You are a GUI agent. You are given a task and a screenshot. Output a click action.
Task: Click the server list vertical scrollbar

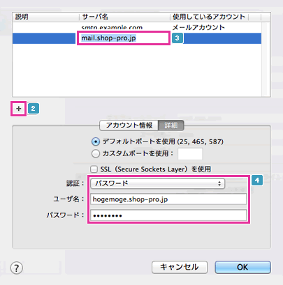(x=266, y=59)
